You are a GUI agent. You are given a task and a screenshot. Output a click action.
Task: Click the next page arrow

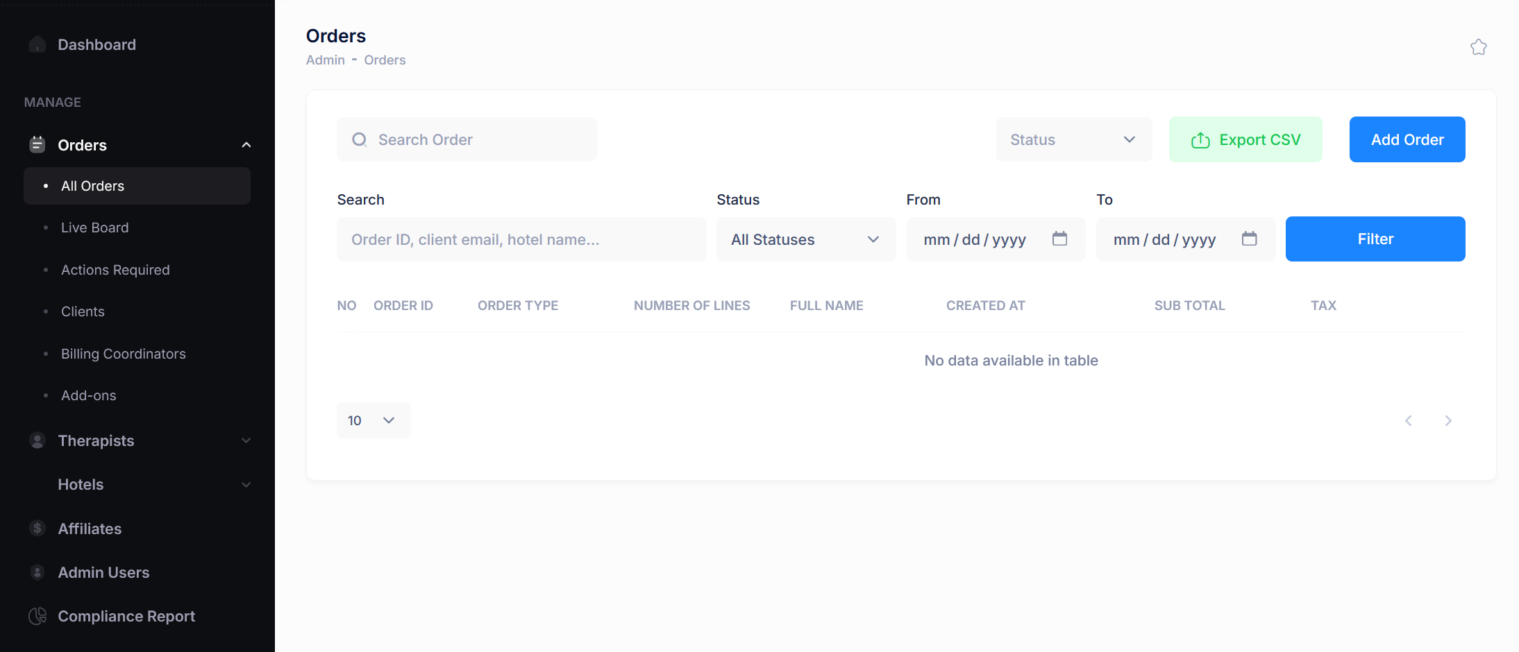coord(1448,420)
